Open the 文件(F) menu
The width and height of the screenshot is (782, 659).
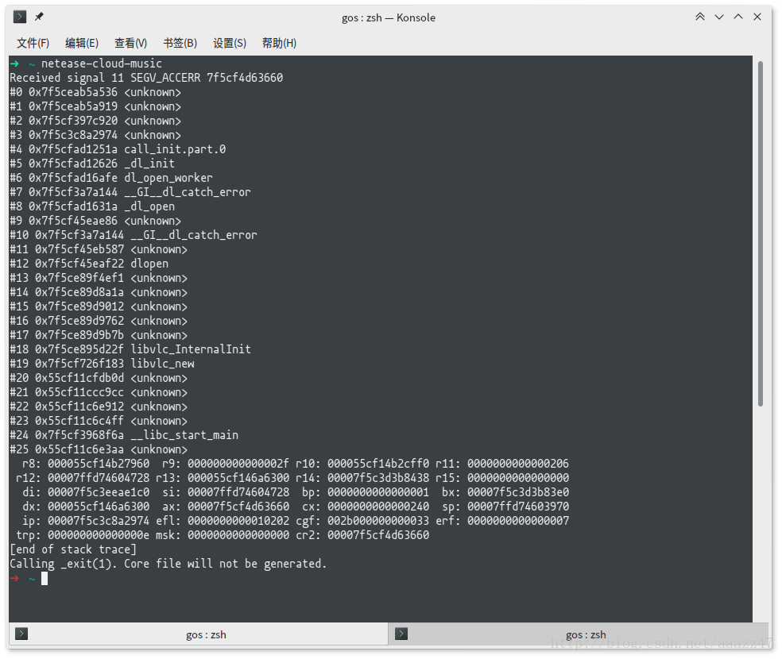pyautogui.click(x=33, y=44)
